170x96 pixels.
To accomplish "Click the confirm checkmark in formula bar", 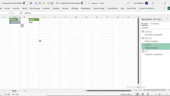I will (18, 13).
